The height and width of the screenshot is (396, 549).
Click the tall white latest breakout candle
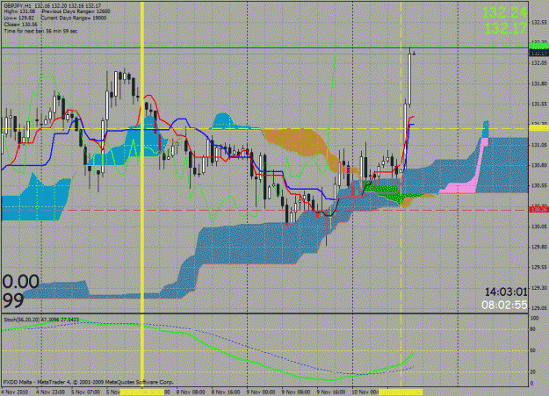(409, 79)
